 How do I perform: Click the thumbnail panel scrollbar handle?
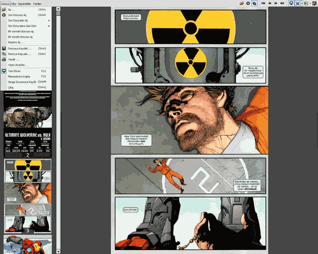click(58, 13)
